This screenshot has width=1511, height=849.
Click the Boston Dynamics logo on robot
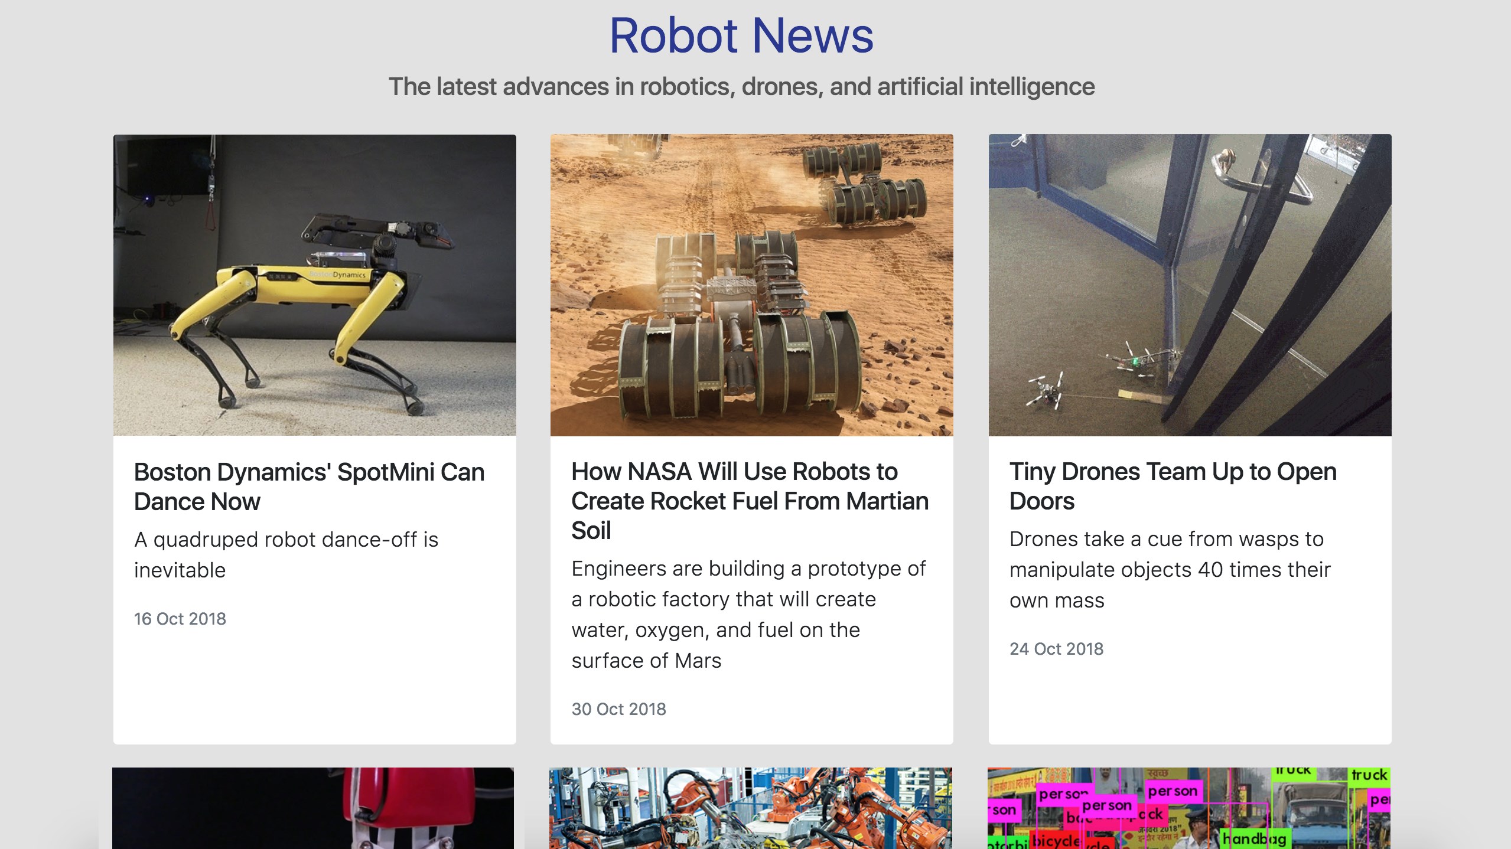tap(338, 275)
